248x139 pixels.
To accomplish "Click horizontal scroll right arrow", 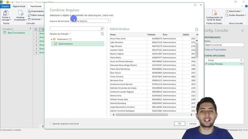I will (191, 115).
